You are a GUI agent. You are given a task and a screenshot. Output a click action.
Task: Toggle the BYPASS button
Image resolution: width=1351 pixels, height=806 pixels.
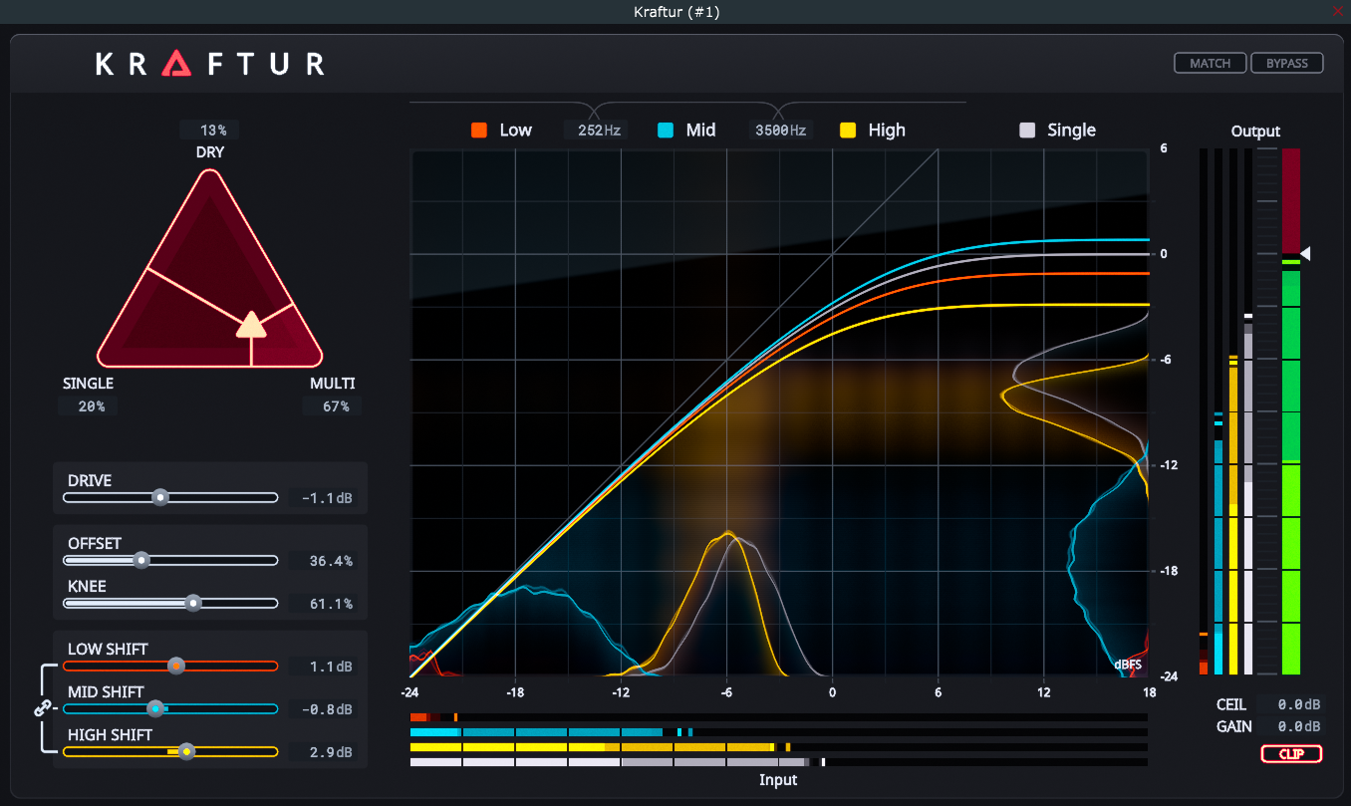pyautogui.click(x=1286, y=63)
